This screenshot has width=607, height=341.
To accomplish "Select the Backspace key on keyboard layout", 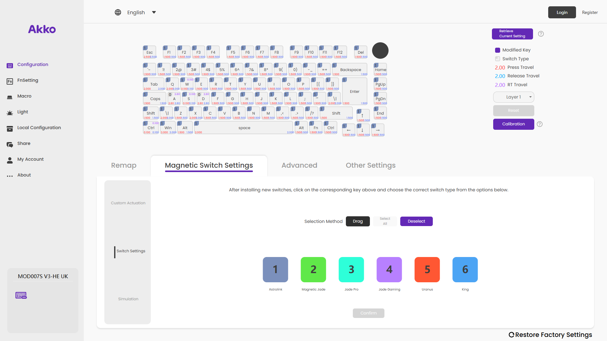I will click(x=350, y=70).
